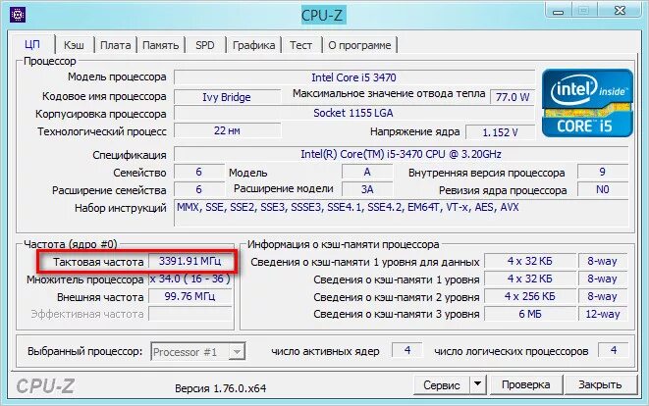Click the 6 МБ level 3 cache value
Viewport: 649px width, 406px height.
pyautogui.click(x=530, y=314)
